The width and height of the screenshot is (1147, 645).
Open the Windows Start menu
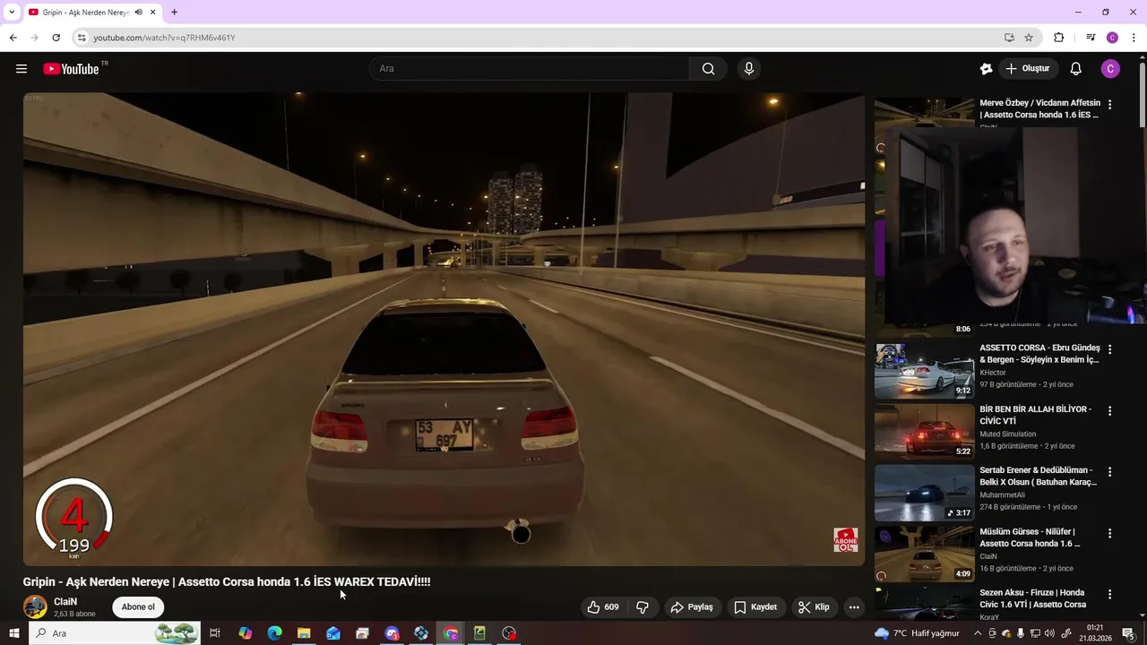coord(13,633)
